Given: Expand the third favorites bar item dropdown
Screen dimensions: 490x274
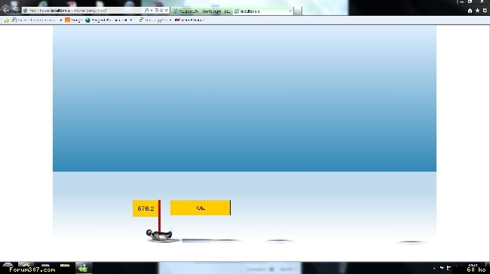Looking at the screenshot, I should click(131, 20).
